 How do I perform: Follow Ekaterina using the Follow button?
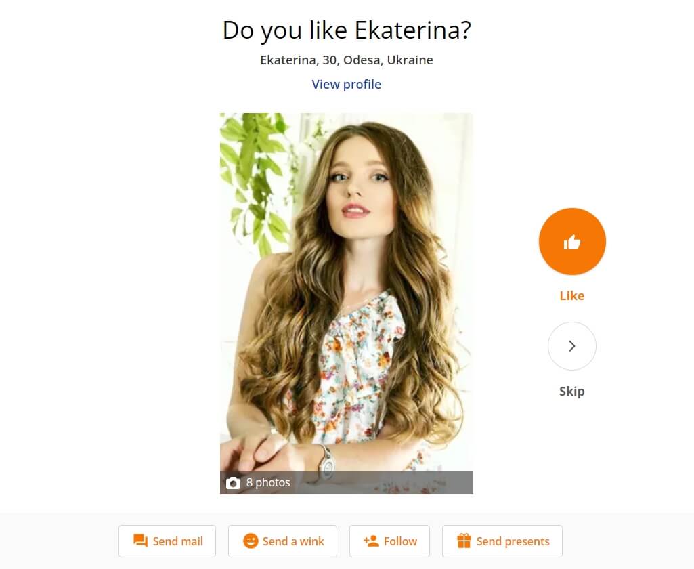tap(389, 541)
